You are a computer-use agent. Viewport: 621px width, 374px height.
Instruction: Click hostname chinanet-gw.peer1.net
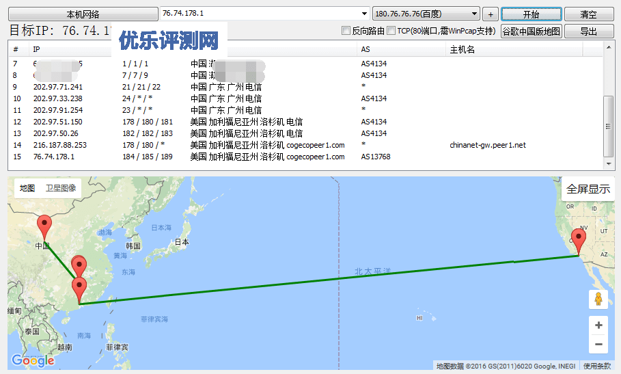488,145
